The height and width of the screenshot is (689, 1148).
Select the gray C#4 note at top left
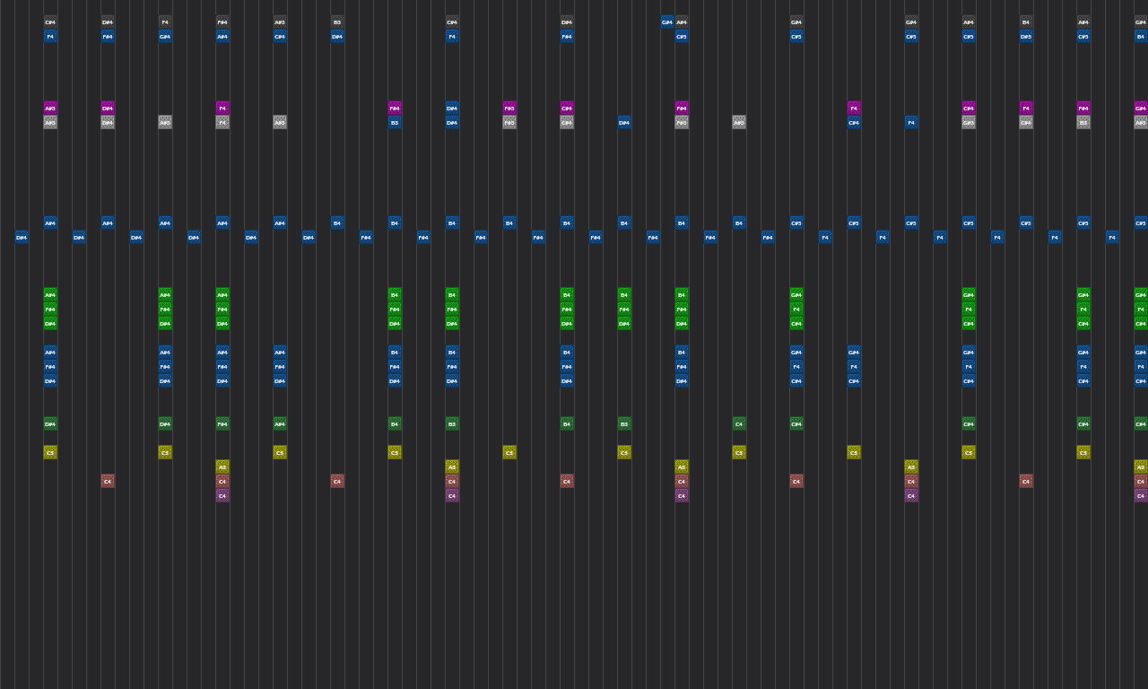[x=49, y=22]
